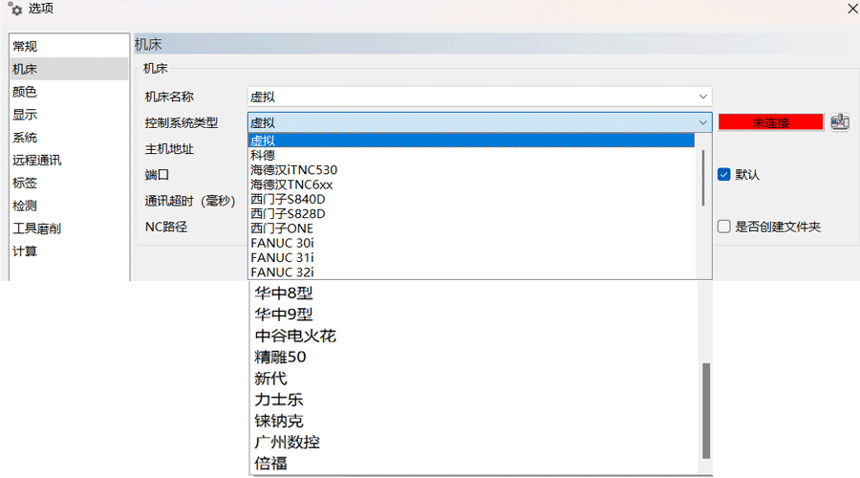860x478 pixels.
Task: Choose 精雕50 from the lower list
Action: pos(475,358)
